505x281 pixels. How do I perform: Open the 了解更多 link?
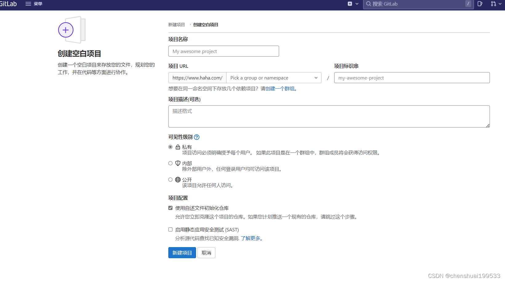click(x=250, y=238)
